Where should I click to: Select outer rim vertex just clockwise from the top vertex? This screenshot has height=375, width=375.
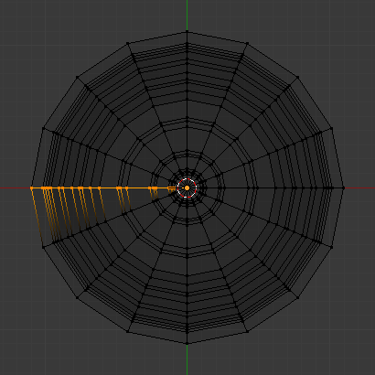pyautogui.click(x=247, y=44)
